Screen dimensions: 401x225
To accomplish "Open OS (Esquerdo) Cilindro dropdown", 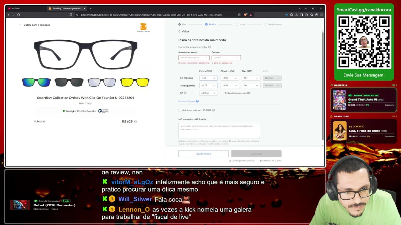I will click(230, 86).
